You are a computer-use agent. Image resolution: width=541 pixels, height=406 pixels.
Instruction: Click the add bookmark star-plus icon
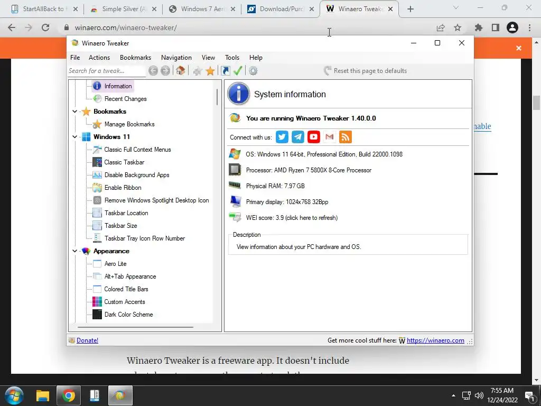click(198, 71)
